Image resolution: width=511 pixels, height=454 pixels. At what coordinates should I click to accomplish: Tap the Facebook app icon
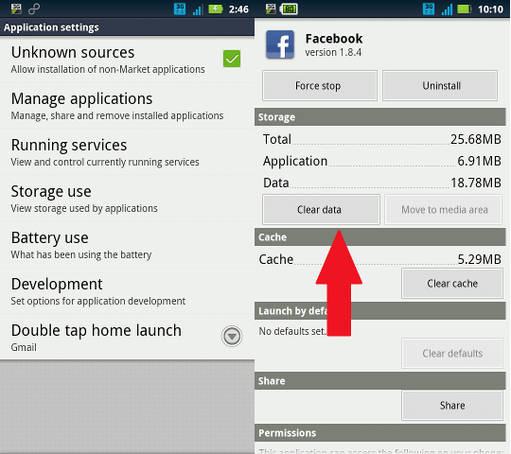[x=280, y=44]
